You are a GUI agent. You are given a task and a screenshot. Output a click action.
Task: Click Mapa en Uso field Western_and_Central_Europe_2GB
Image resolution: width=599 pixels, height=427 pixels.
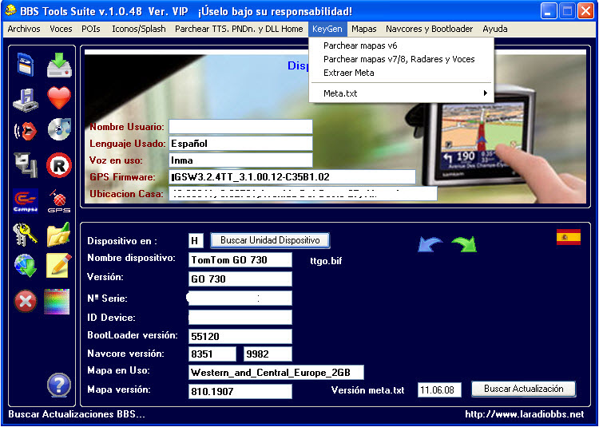pyautogui.click(x=276, y=373)
